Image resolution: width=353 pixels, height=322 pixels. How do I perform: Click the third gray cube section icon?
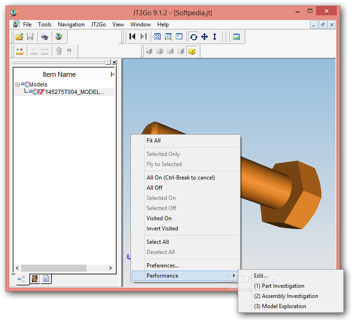click(x=170, y=51)
